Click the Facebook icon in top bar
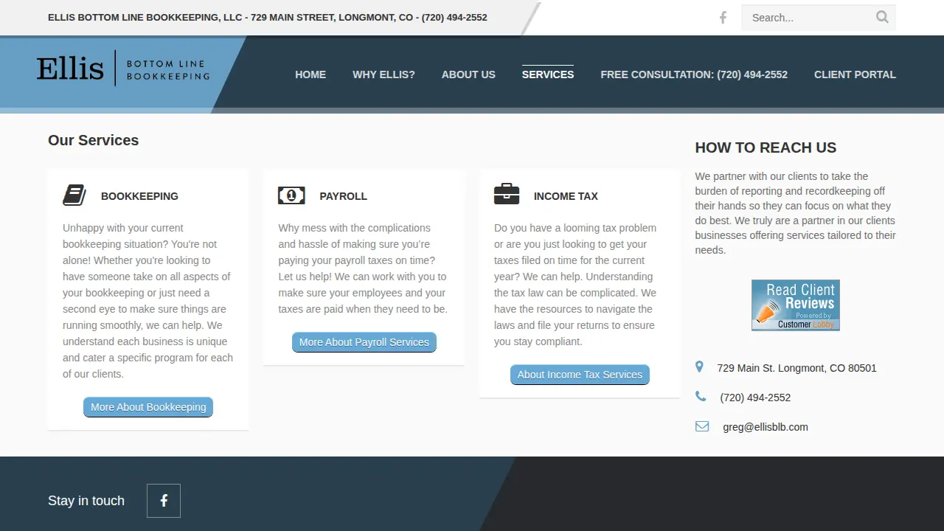This screenshot has width=944, height=531. pyautogui.click(x=723, y=18)
